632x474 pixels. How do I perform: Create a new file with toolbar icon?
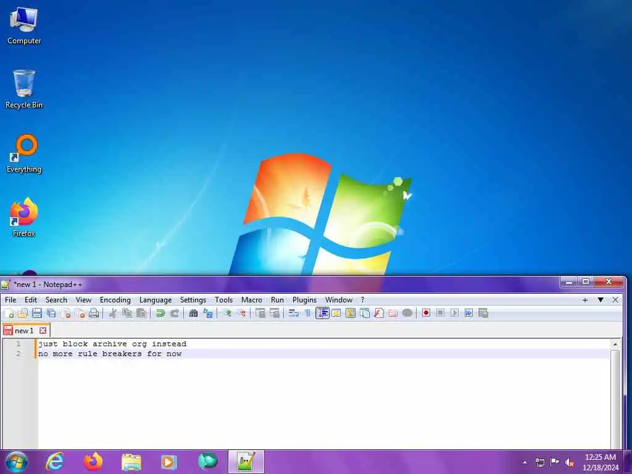9,313
